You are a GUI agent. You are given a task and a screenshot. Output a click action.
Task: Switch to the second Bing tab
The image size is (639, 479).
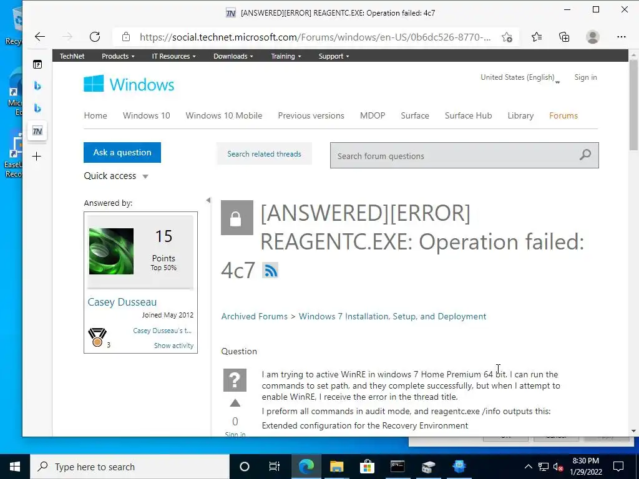[x=37, y=108]
